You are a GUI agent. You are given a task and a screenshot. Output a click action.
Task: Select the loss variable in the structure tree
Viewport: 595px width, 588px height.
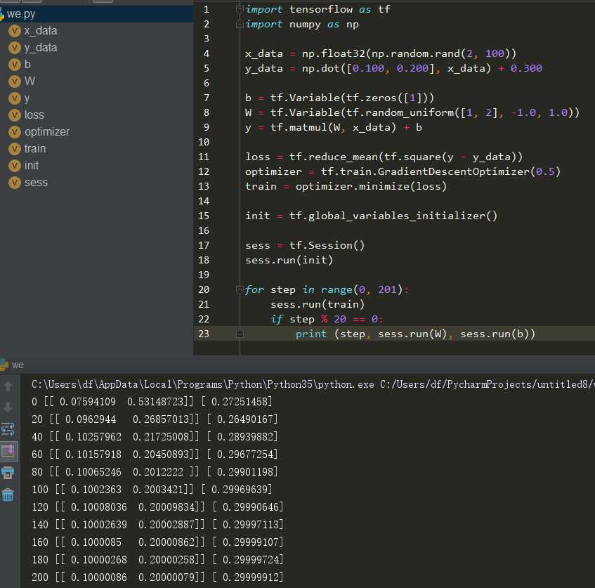pos(34,115)
